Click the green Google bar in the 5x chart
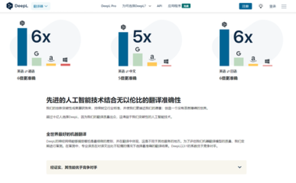Image resolution: width=296 pixels, height=183 pixels. click(138, 60)
